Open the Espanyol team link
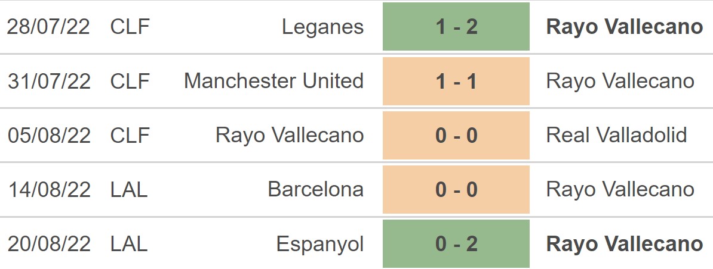The image size is (713, 269). point(319,244)
